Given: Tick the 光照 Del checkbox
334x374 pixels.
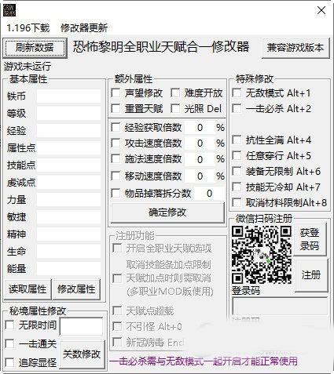Looking at the screenshot, I should click(175, 108).
